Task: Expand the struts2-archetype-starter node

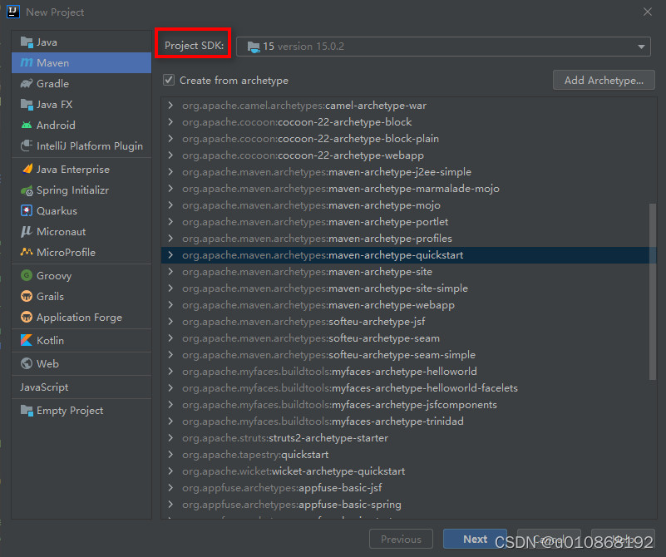Action: click(x=170, y=438)
